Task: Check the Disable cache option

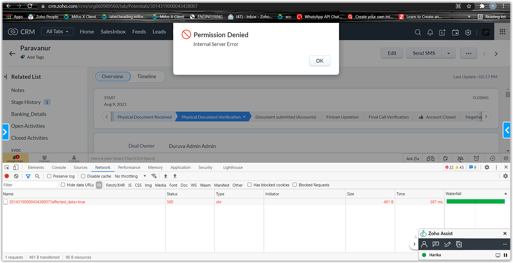Action: 83,176
